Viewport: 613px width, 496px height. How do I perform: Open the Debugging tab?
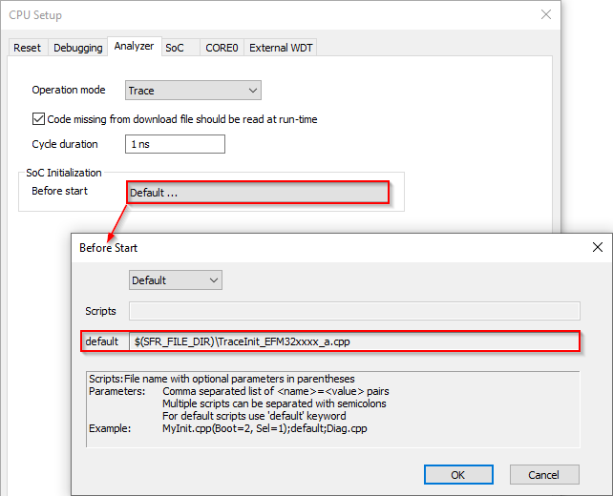click(77, 48)
